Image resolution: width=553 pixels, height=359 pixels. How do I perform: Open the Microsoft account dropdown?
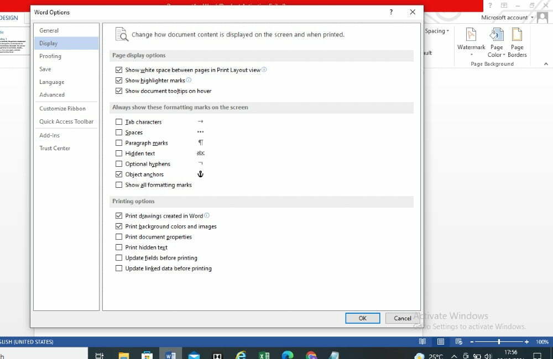click(533, 17)
